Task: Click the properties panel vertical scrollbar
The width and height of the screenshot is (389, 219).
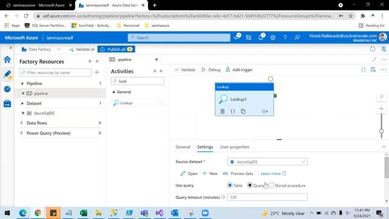Action: point(387,168)
